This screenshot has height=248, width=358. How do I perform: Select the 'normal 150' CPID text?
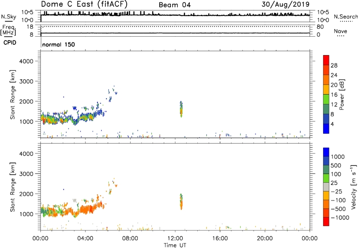59,44
